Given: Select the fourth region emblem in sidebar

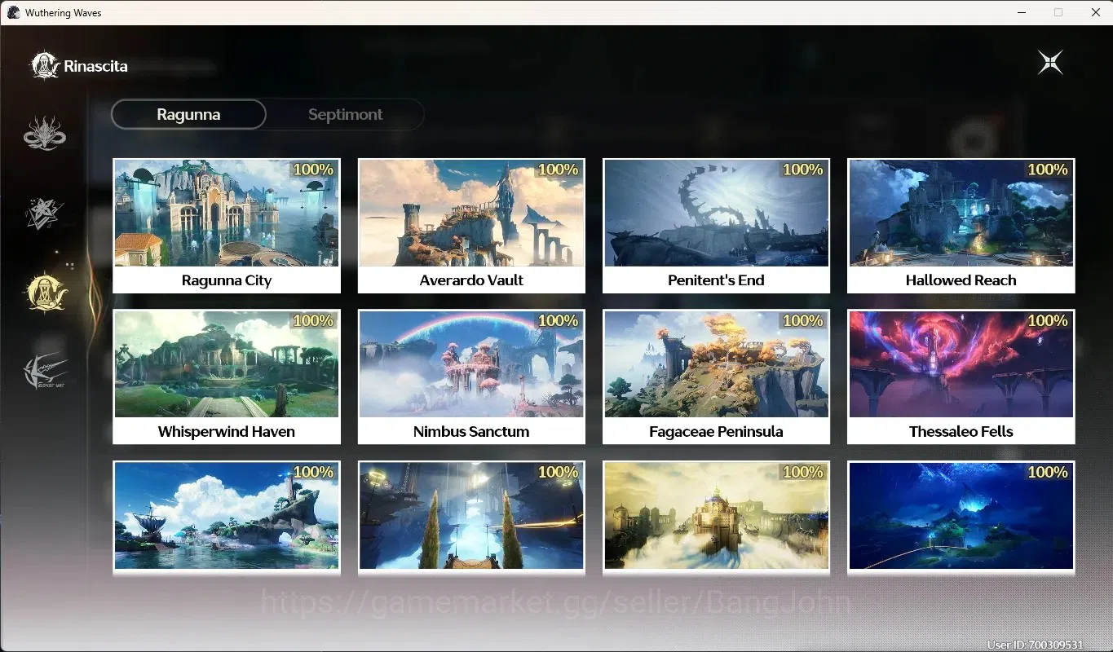Looking at the screenshot, I should tap(44, 372).
